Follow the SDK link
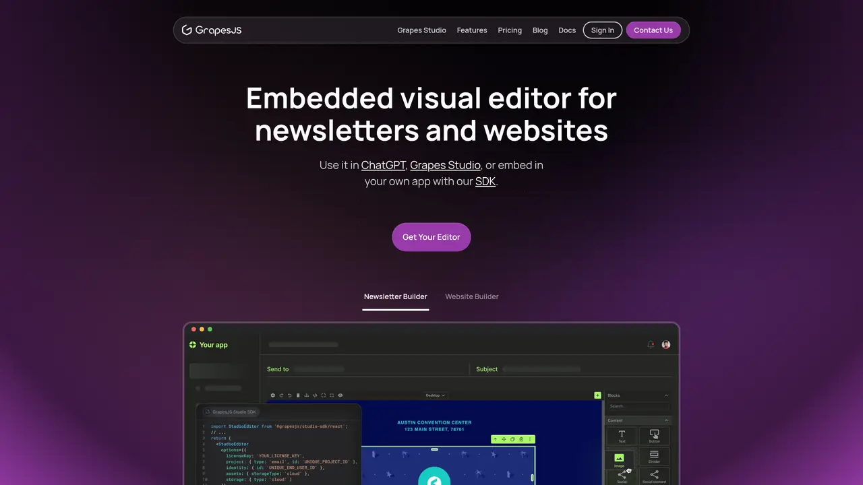Screen dimensions: 863x485 click(485, 181)
